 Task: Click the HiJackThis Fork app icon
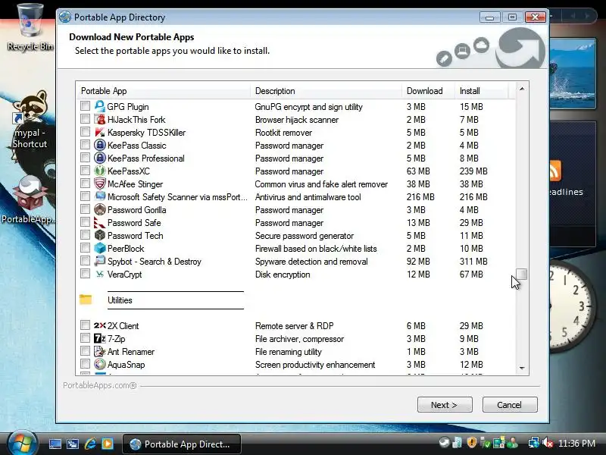pos(100,119)
